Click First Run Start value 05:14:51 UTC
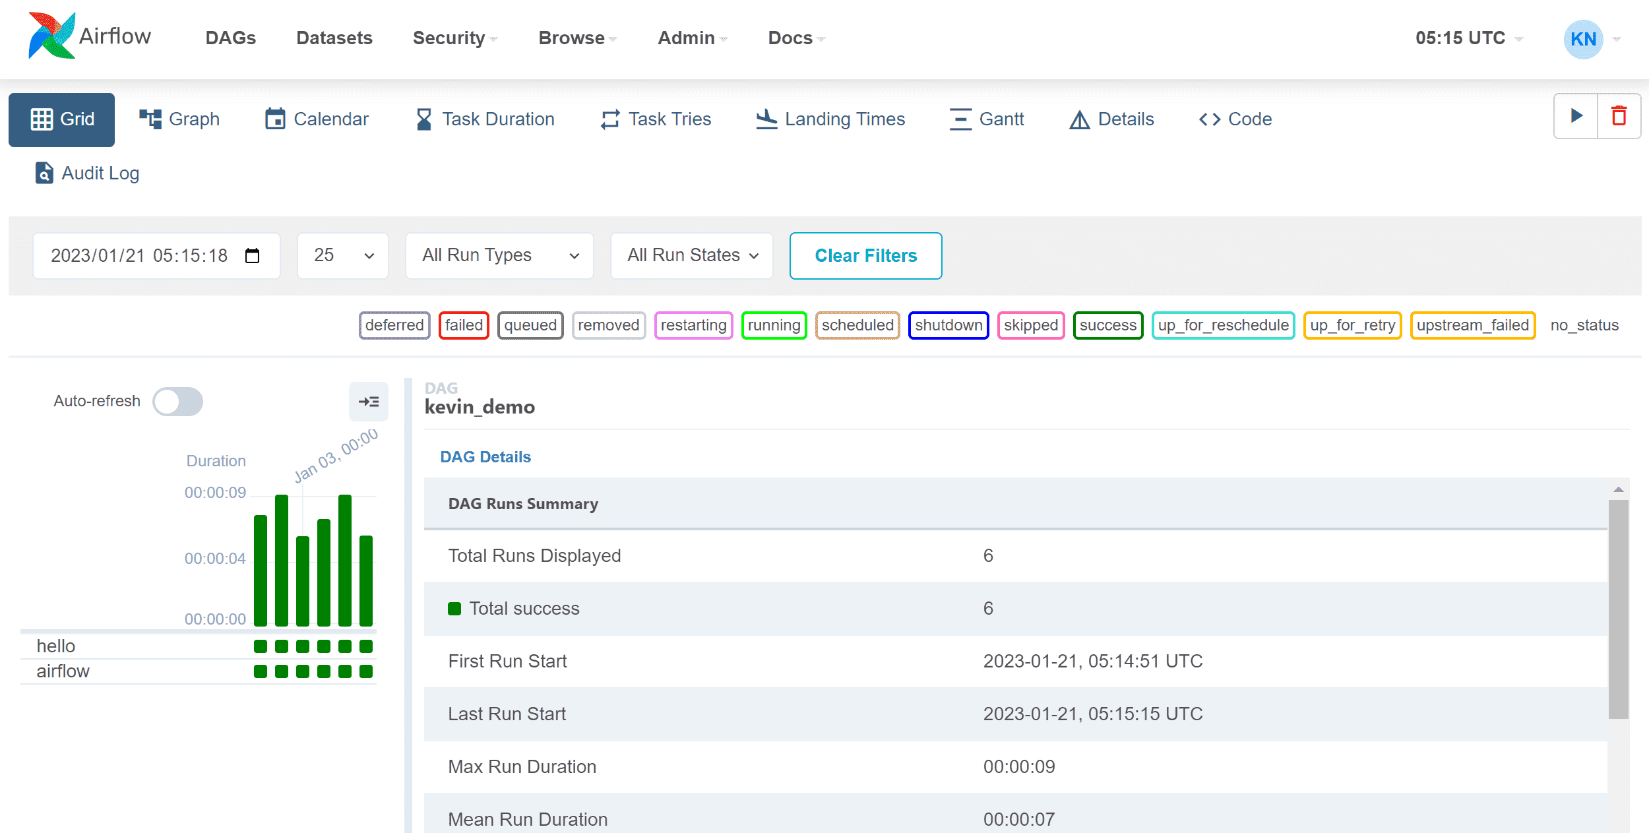The height and width of the screenshot is (833, 1649). [x=1093, y=662]
